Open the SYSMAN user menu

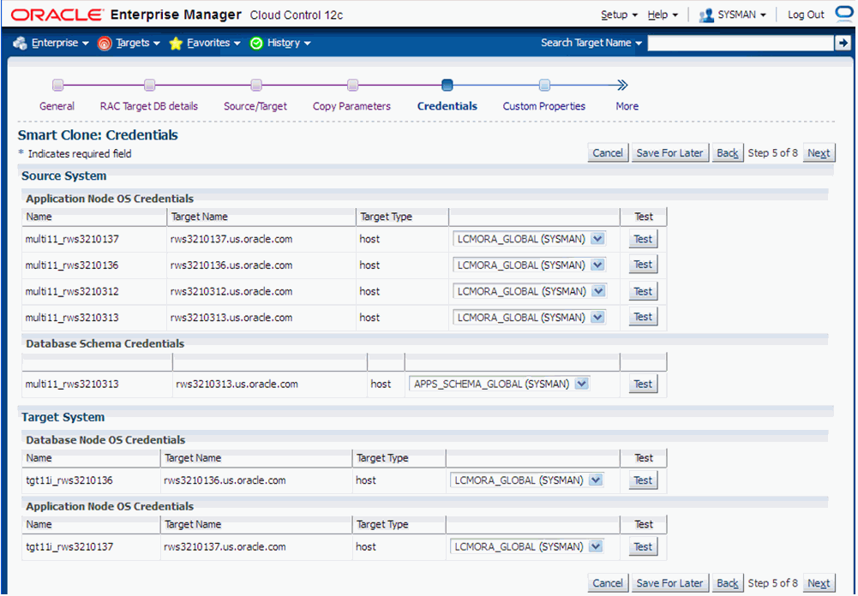point(741,15)
